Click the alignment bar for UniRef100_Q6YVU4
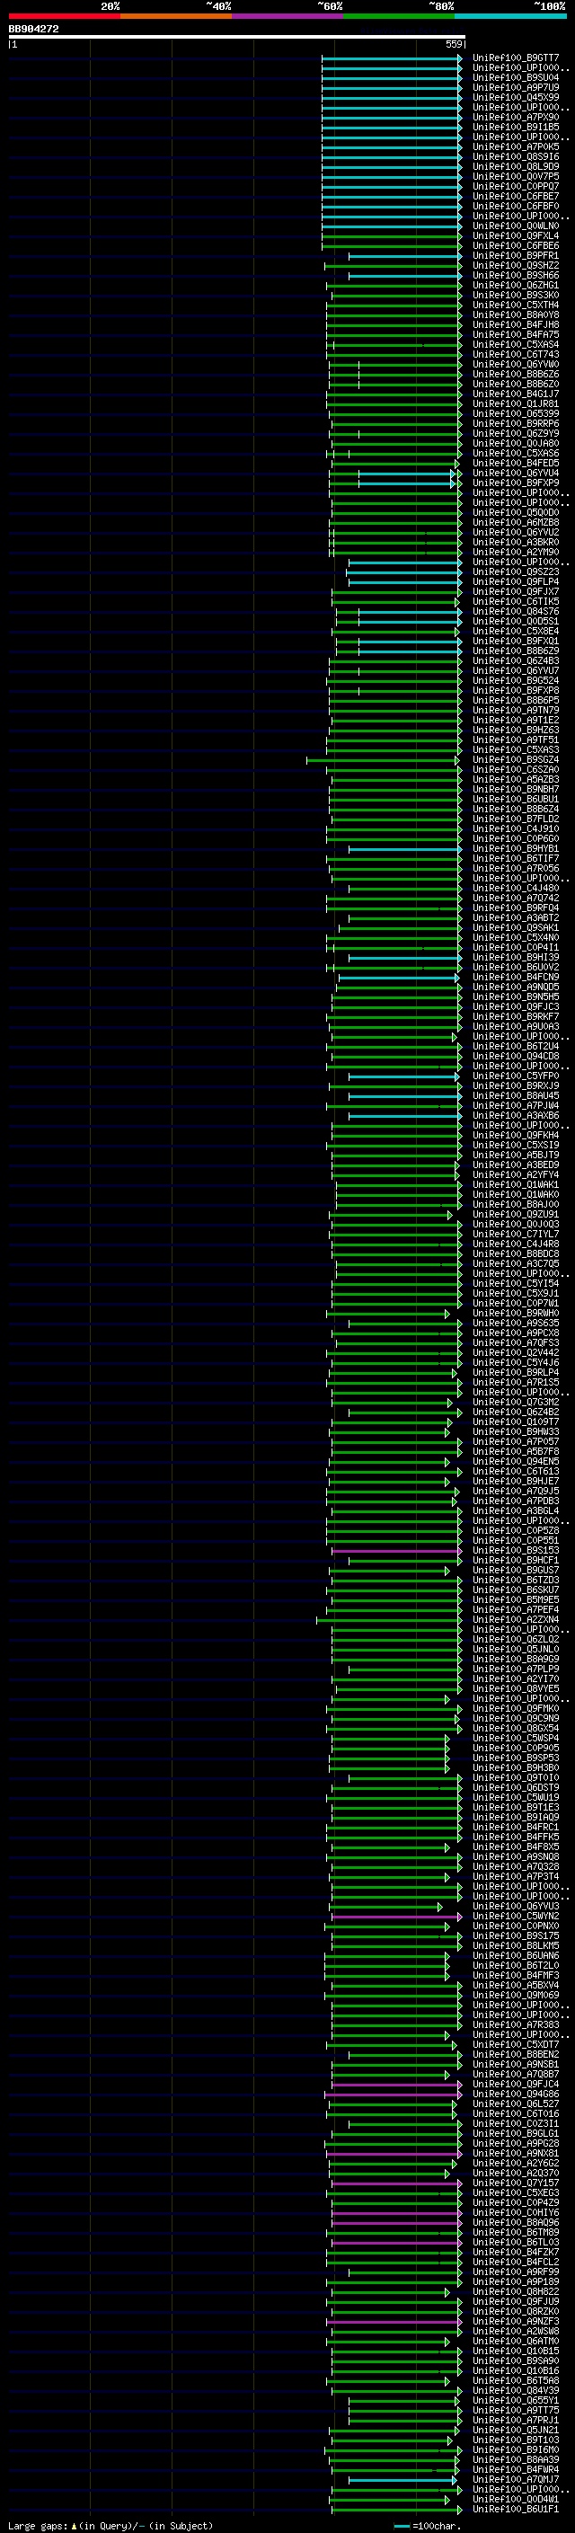This screenshot has width=575, height=2533. coord(394,474)
